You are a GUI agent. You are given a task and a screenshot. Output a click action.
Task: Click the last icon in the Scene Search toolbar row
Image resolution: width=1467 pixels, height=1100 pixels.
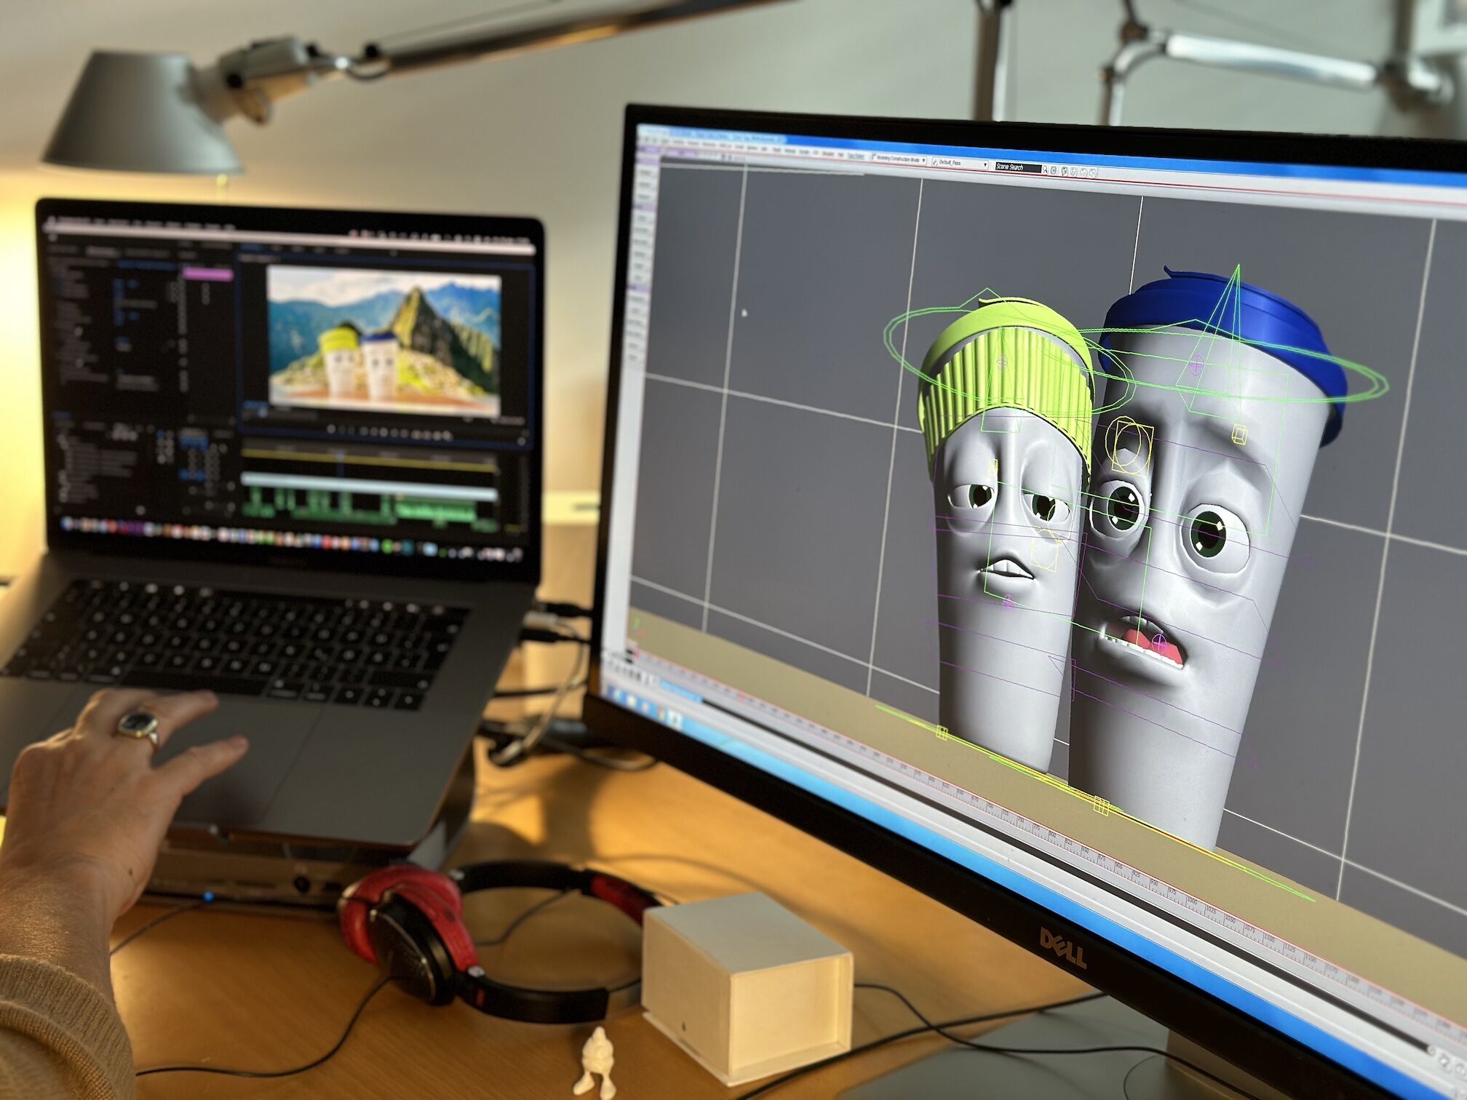coord(1092,172)
